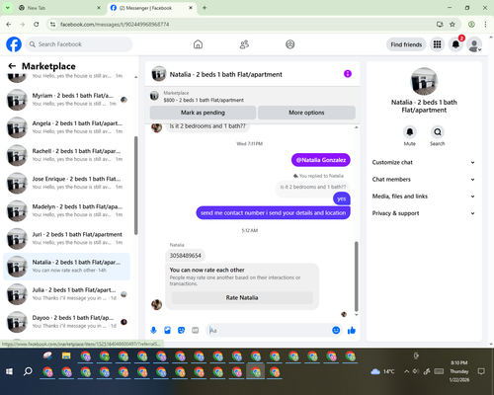This screenshot has width=494, height=395.
Task: Open Jose Enrique conversation
Action: coord(67,183)
